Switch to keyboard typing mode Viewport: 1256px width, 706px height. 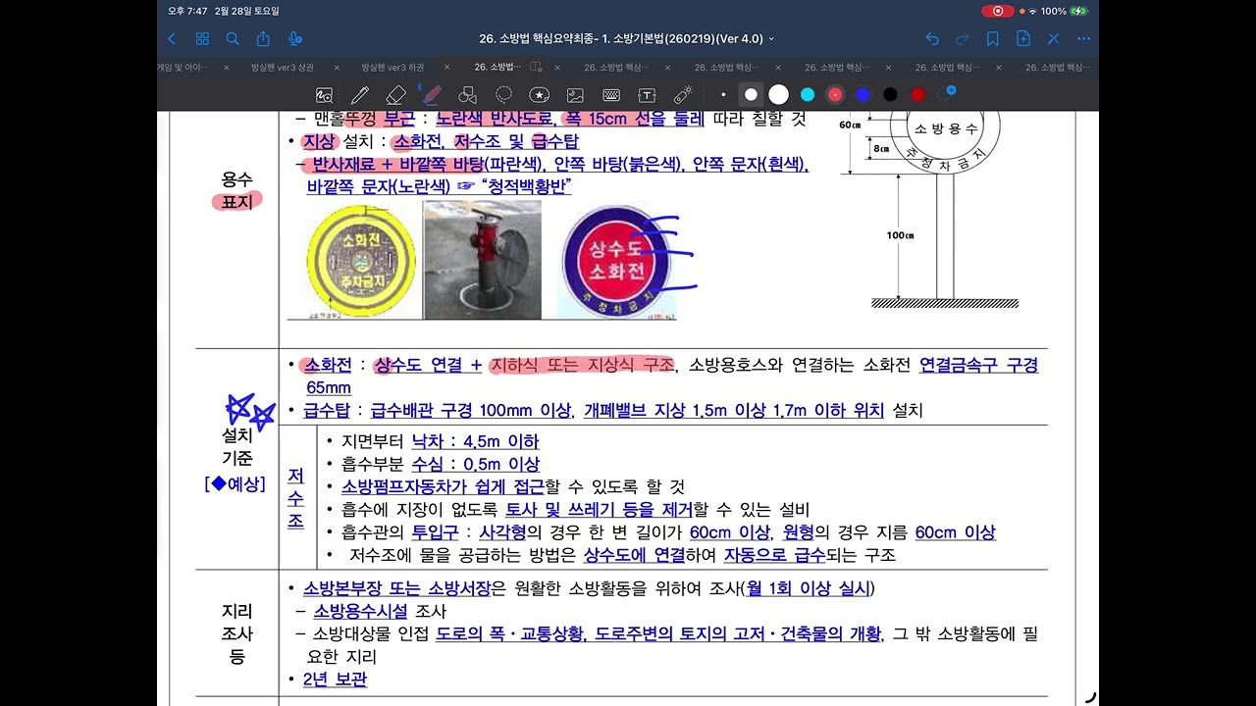pos(611,95)
